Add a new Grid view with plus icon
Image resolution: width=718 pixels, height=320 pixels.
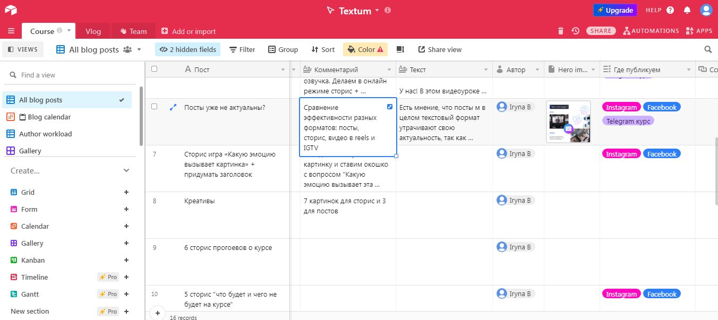point(126,192)
